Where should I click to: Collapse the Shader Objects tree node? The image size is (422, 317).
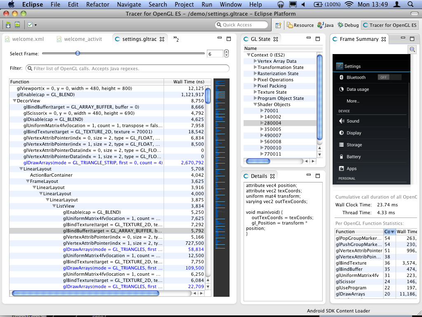point(255,105)
